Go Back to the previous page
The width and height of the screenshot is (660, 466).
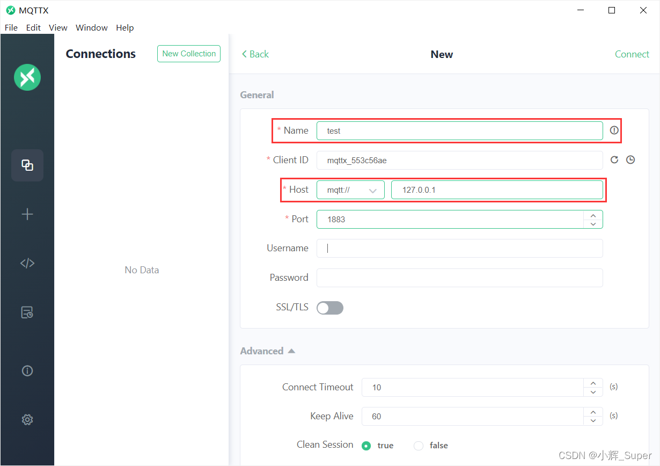pyautogui.click(x=255, y=54)
